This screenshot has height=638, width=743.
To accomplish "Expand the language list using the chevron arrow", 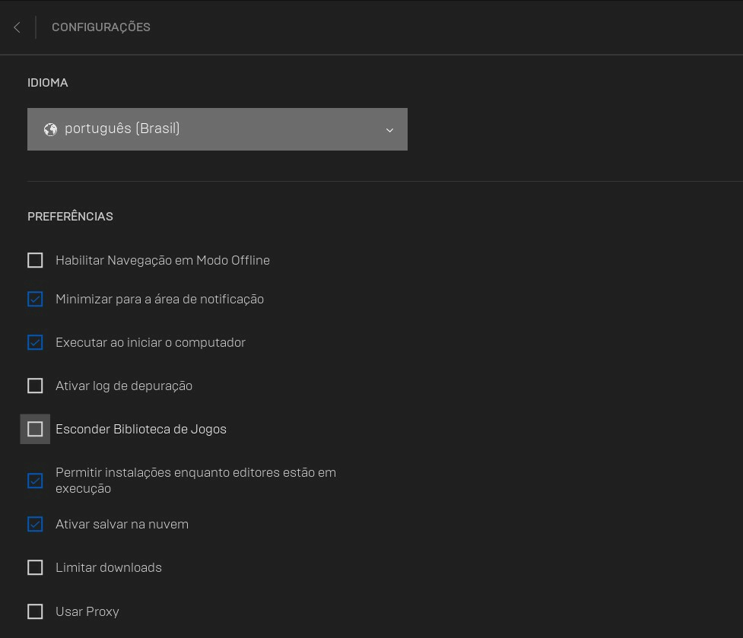I will (389, 130).
